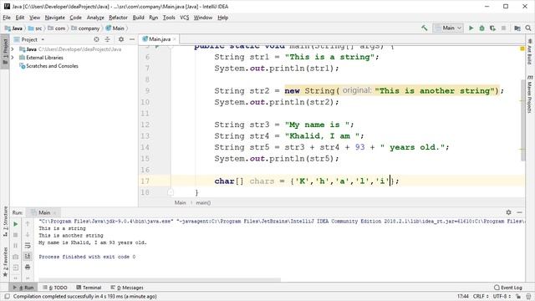Image resolution: width=535 pixels, height=301 pixels.
Task: Toggle the Ant Build side panel button
Action: [x=529, y=52]
